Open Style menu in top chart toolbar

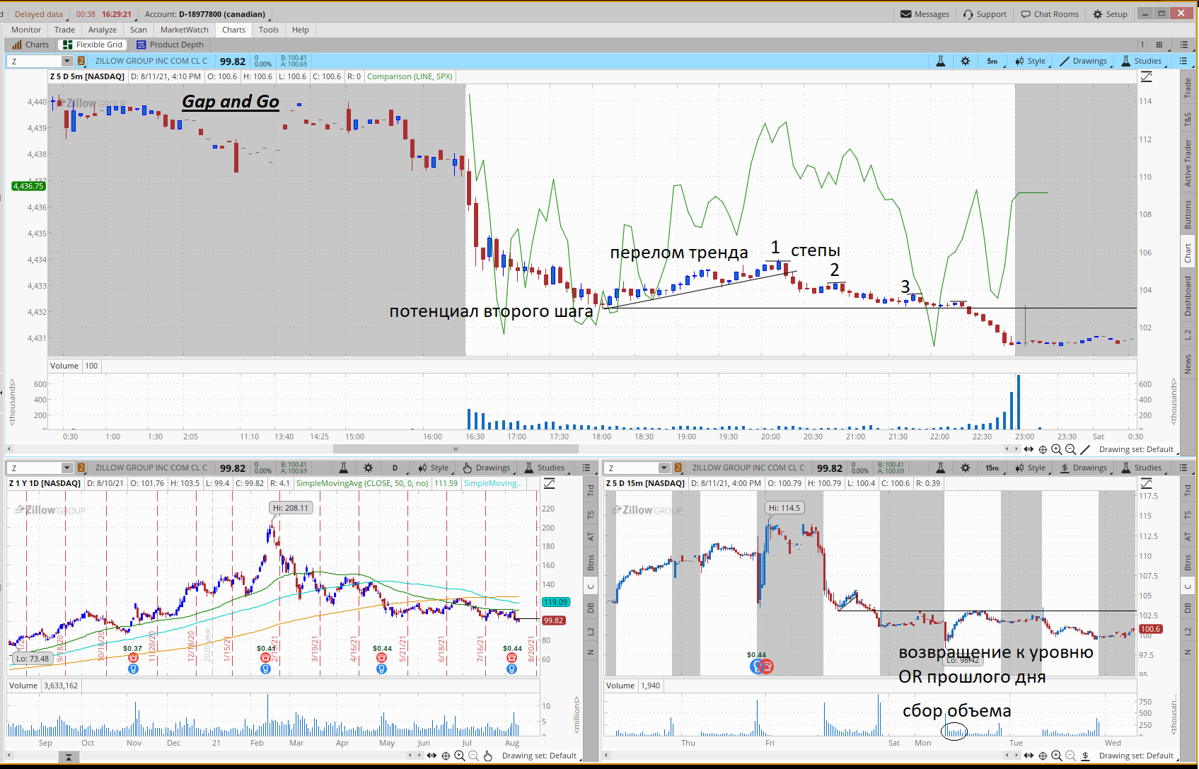(x=1030, y=62)
